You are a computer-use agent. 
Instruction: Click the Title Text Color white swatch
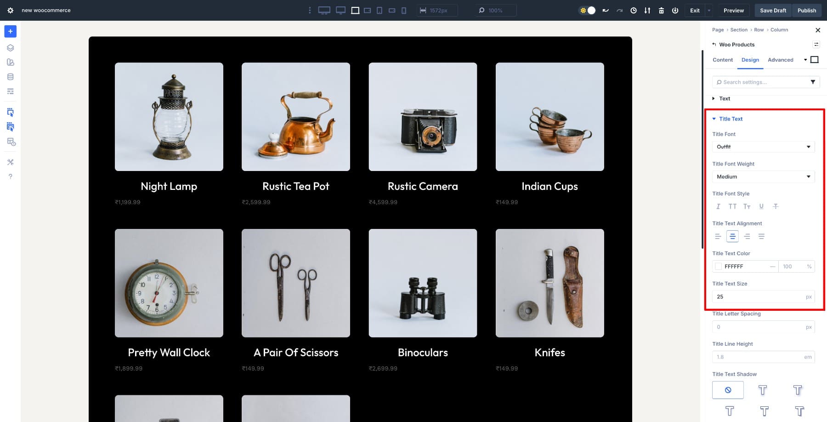[x=718, y=266]
